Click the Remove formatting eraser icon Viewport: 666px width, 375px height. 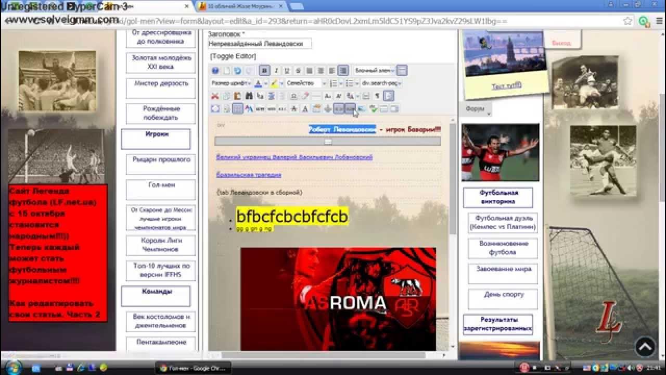tap(305, 96)
